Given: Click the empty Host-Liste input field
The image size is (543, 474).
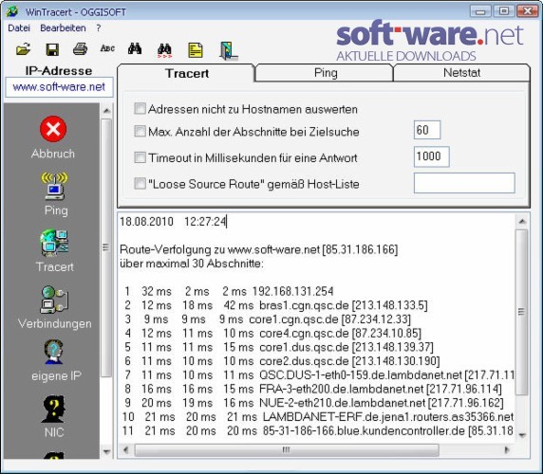Looking at the screenshot, I should [464, 183].
